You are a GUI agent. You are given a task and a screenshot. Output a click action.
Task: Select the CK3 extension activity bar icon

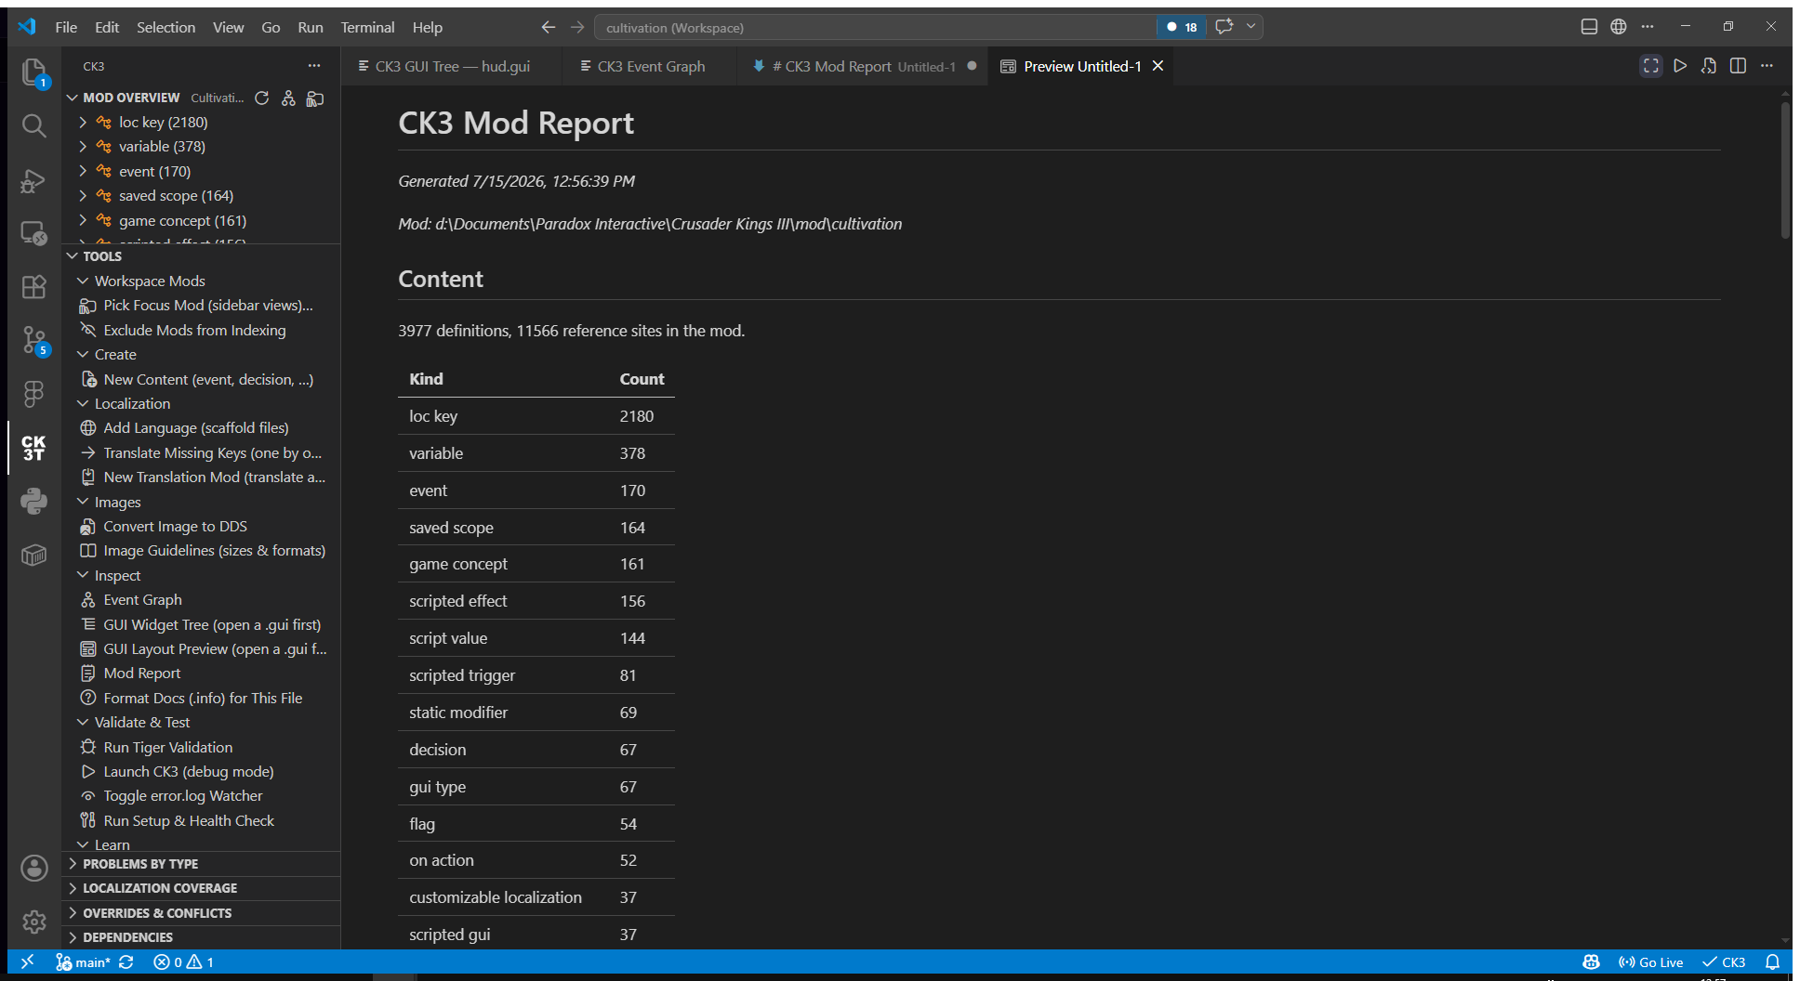(33, 448)
